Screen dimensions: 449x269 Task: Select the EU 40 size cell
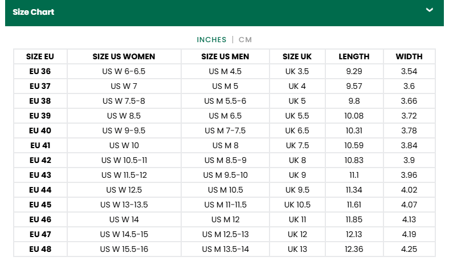pos(40,131)
